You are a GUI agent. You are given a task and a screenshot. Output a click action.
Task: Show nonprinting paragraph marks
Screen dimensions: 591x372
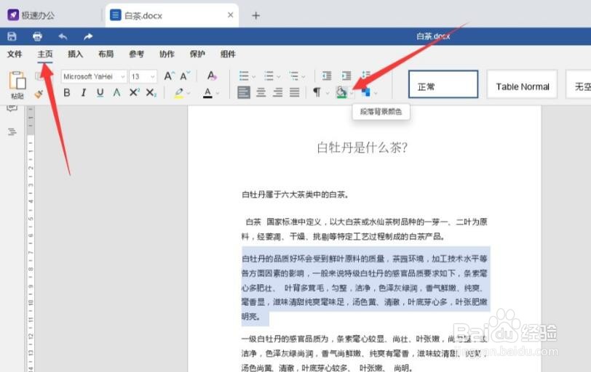[x=317, y=92]
